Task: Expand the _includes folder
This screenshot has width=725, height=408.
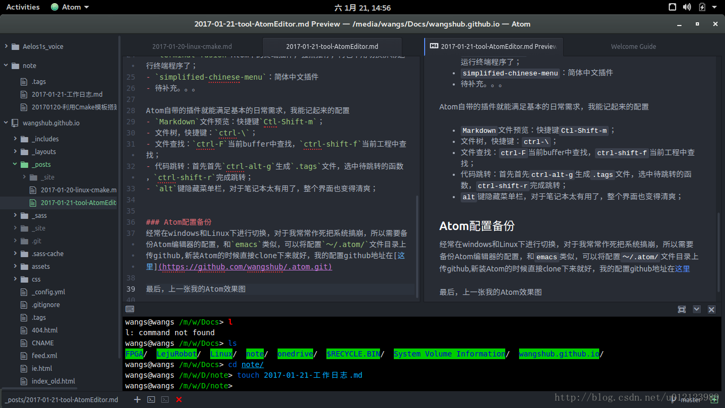Action: click(15, 139)
